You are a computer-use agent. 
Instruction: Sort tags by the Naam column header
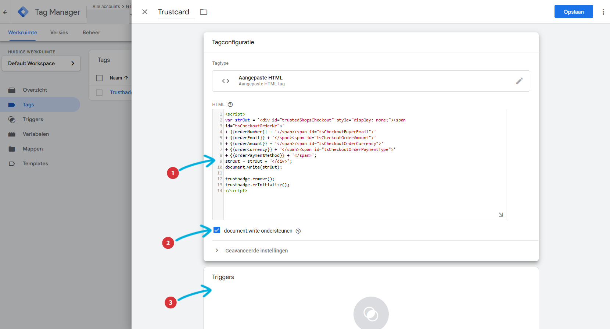[119, 78]
